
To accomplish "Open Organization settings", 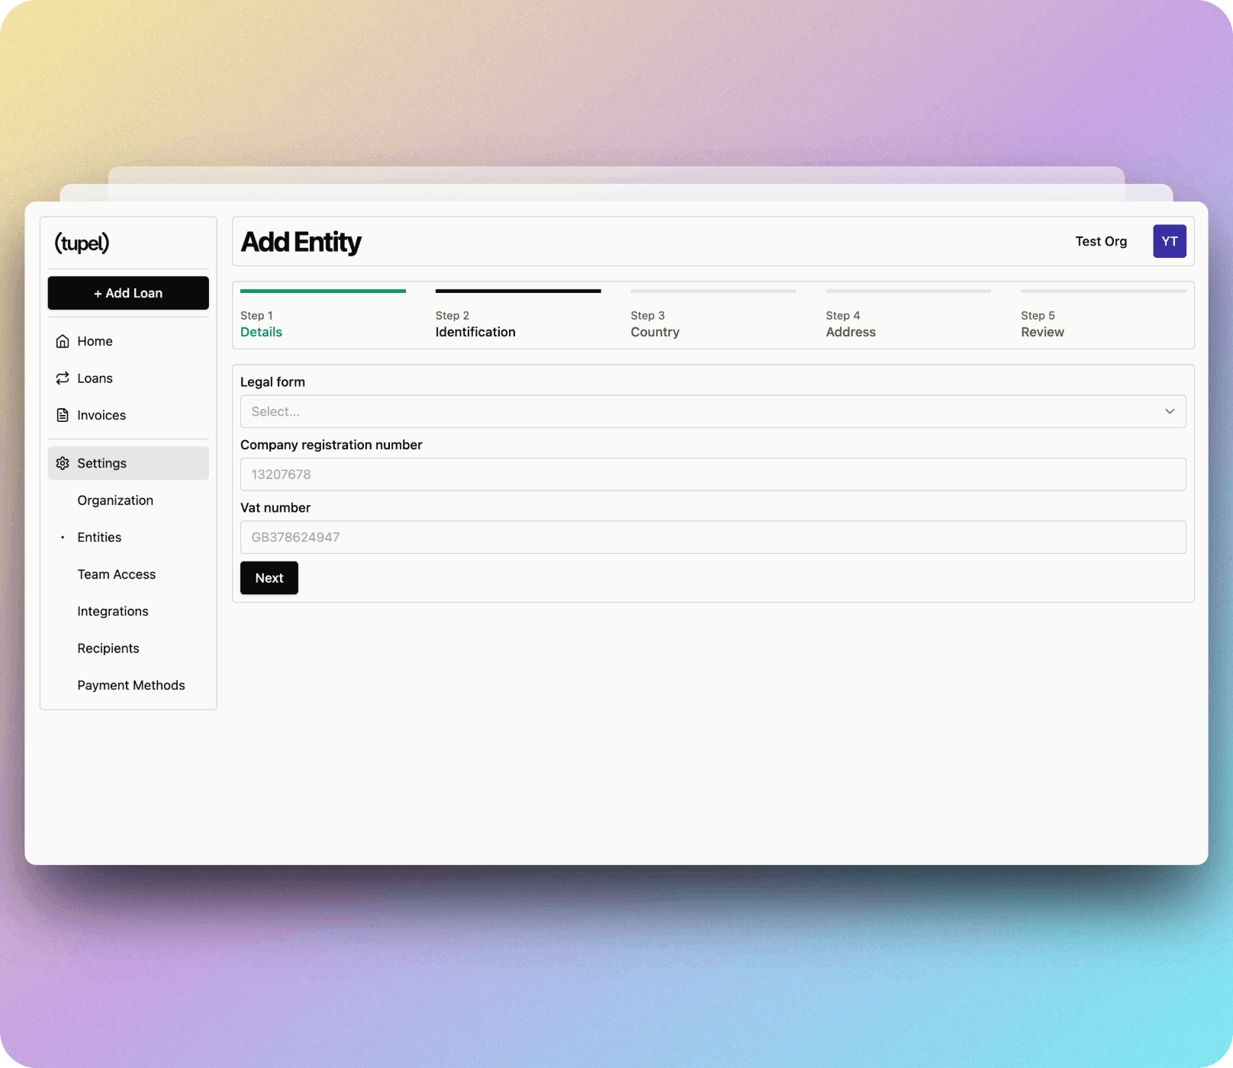I will point(115,500).
